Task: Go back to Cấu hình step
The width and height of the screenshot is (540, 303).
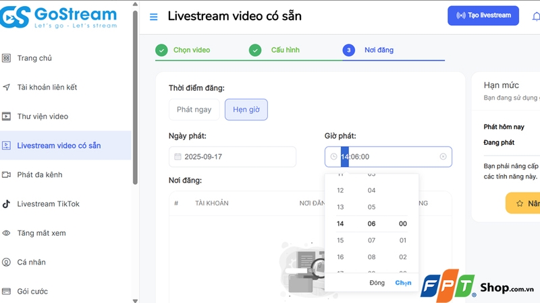Action: pyautogui.click(x=285, y=50)
